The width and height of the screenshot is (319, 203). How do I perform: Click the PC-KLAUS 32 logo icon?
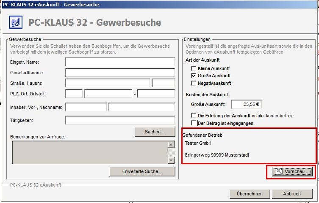15,22
